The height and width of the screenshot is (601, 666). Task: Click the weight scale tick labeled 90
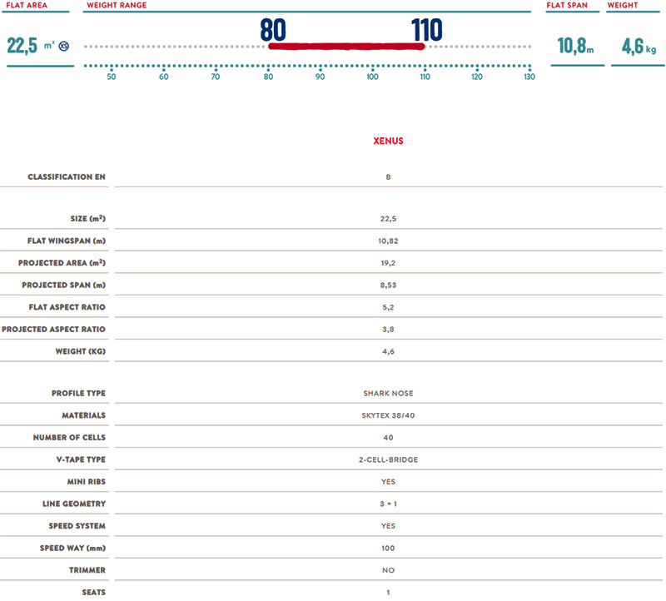pyautogui.click(x=321, y=77)
